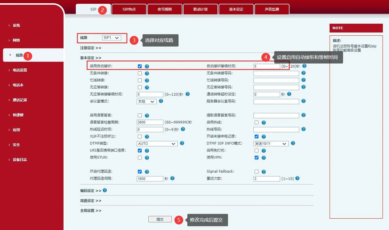Click help icon next to 会议室模式 dropdown
The height and width of the screenshot is (230, 389).
[x=161, y=101]
